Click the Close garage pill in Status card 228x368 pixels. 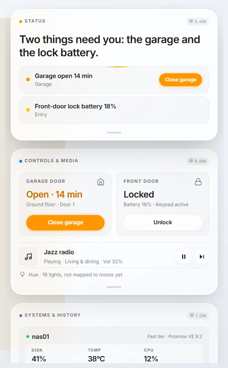point(180,80)
